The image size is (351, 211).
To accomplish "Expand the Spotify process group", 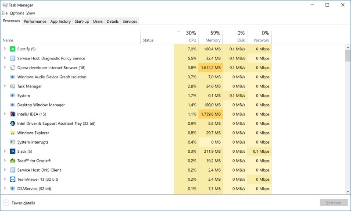I will coord(5,49).
